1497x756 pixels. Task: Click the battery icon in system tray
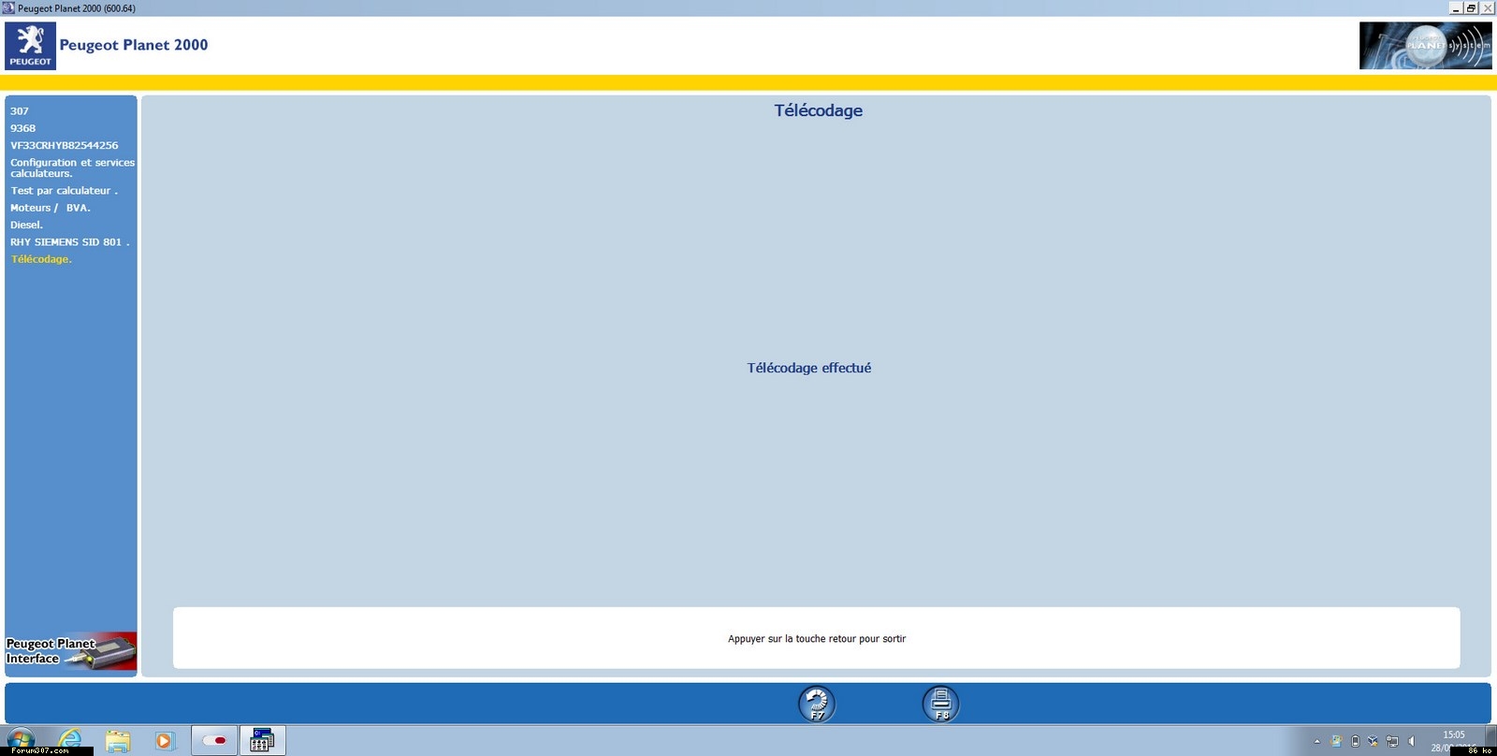point(1355,741)
